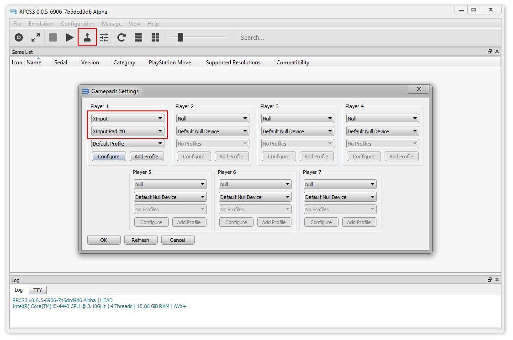Viewport: 513px width, 340px height.
Task: Minimize the RPCS3 window
Action: point(461,10)
